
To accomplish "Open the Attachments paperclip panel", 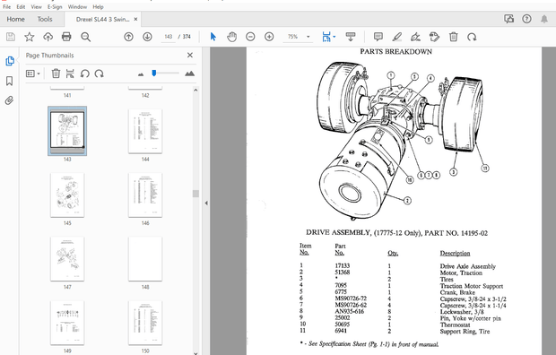I will (x=9, y=100).
